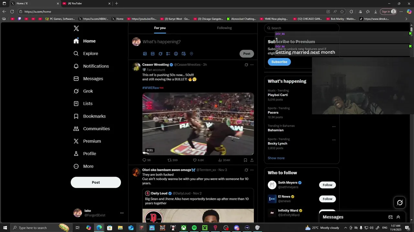This screenshot has height=232, width=414.
Task: Go to Profile in the sidebar
Action: pyautogui.click(x=85, y=154)
